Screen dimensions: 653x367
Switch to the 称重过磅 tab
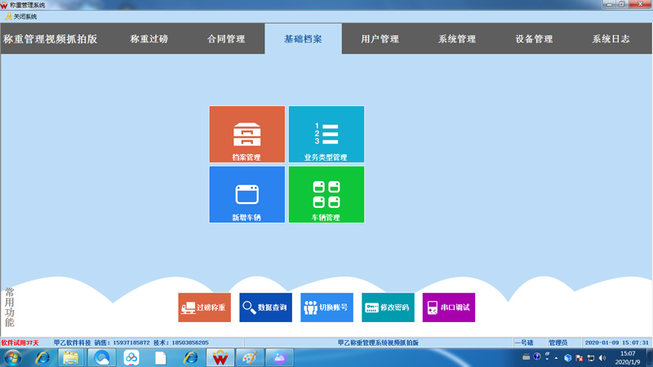pyautogui.click(x=149, y=39)
